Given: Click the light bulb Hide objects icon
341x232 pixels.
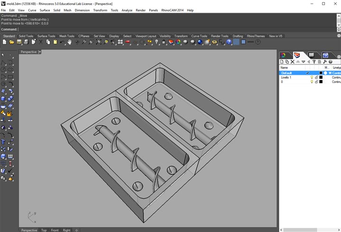Looking at the screenshot, I should pos(157,42).
